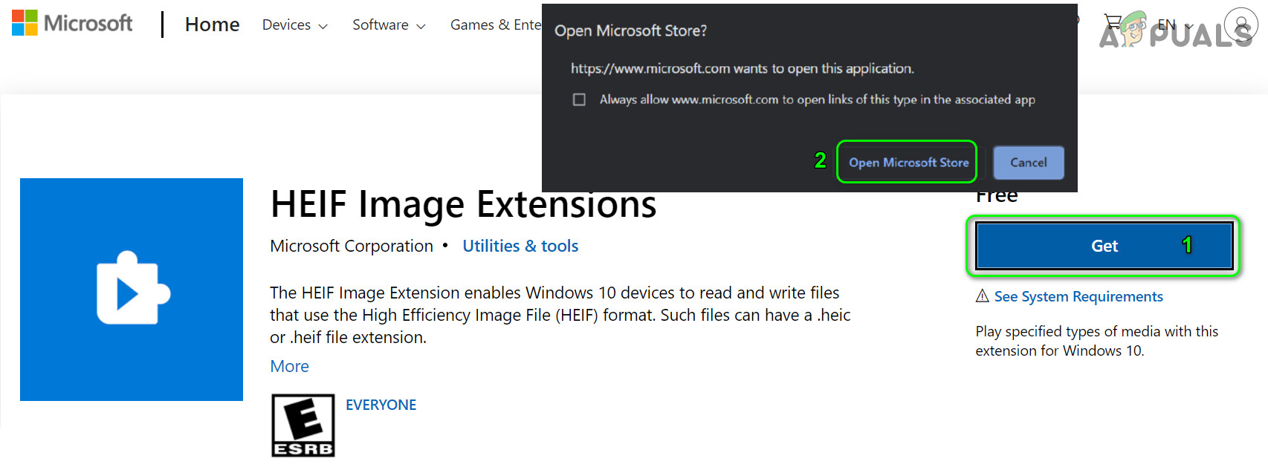
Task: Click the blue Get button
Action: pos(1104,246)
